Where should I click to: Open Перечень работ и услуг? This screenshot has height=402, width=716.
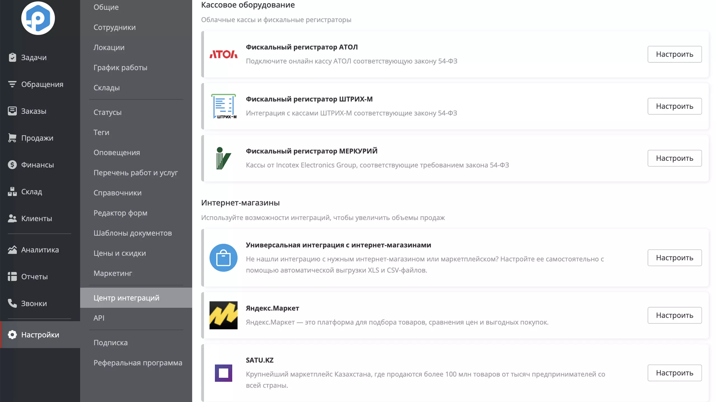136,173
